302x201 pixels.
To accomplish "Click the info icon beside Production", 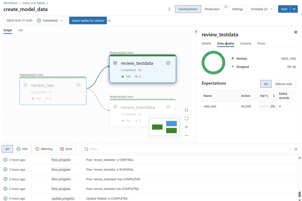I will click(226, 7).
